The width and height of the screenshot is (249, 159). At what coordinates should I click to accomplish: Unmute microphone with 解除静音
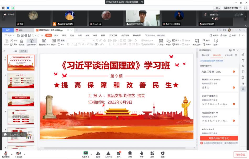click(6, 154)
